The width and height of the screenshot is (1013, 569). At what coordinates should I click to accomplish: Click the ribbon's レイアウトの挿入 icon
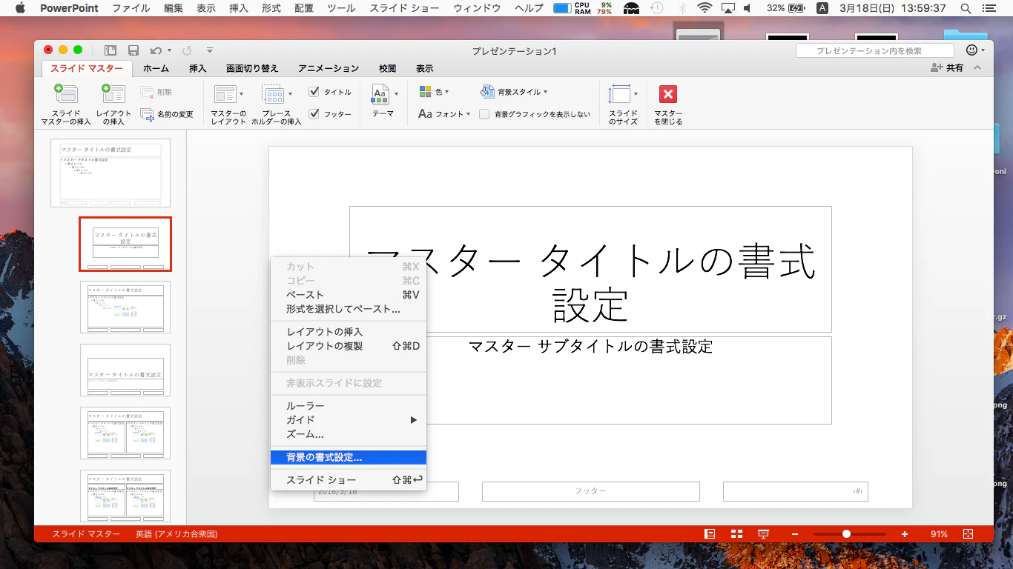tap(113, 94)
